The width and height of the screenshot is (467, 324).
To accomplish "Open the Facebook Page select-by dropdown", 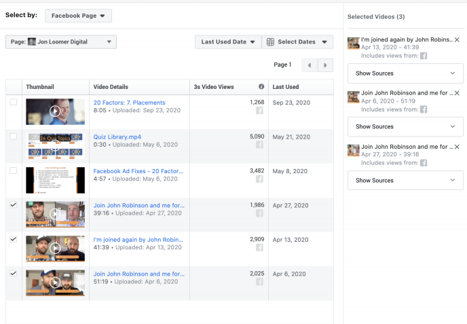I will 78,16.
